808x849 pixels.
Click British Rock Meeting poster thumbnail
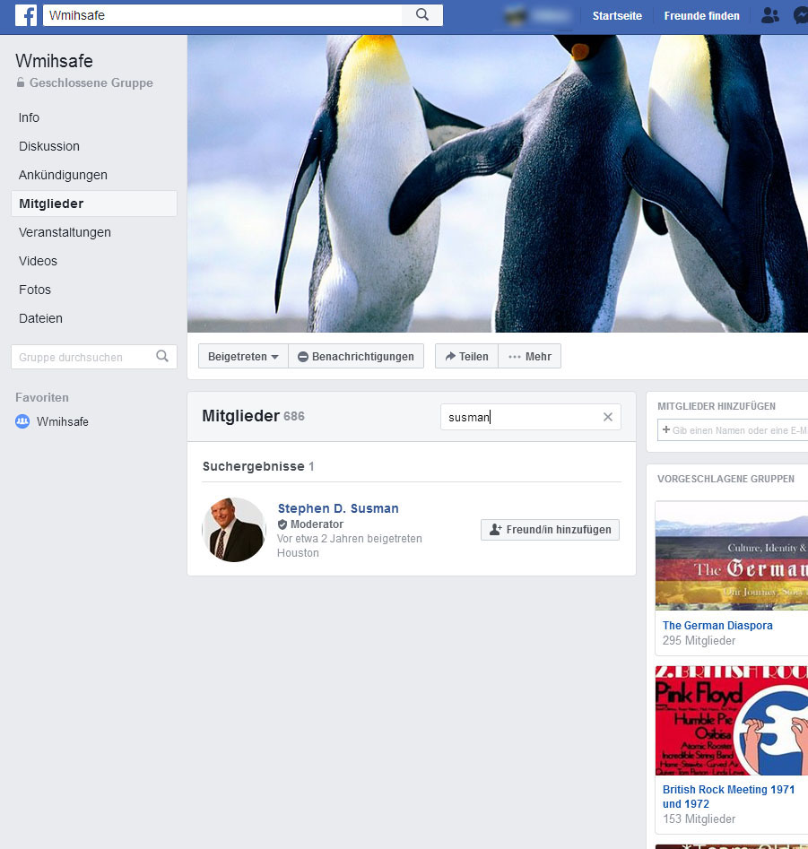tap(731, 721)
